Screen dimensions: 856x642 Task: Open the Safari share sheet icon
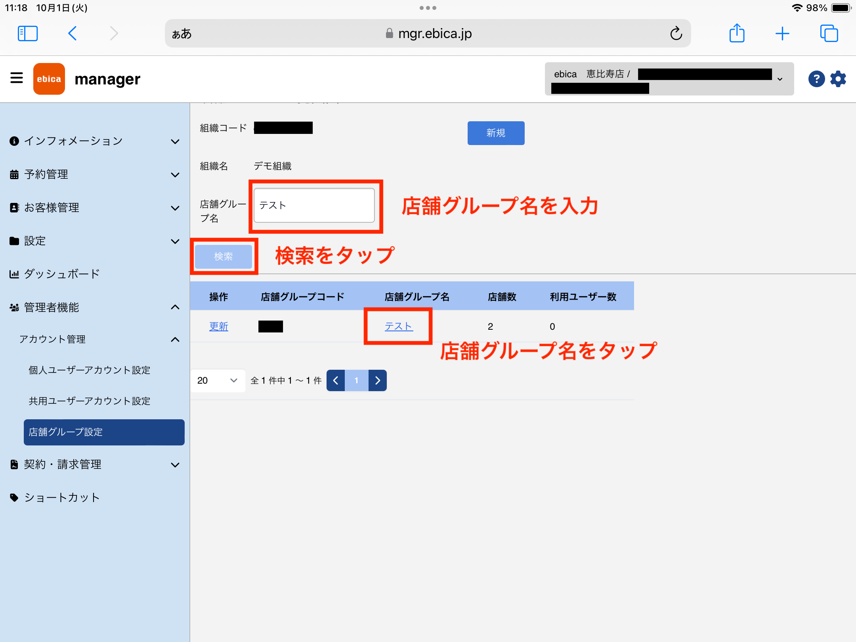(x=737, y=33)
